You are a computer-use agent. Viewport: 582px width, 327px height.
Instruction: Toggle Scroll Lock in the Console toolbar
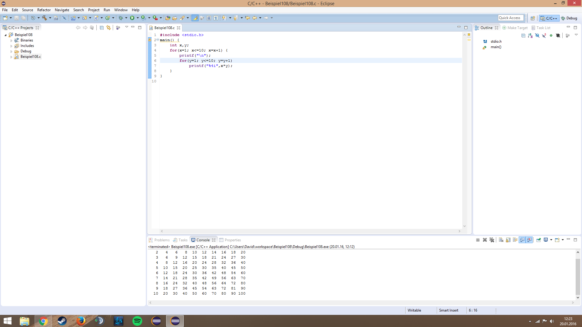508,240
